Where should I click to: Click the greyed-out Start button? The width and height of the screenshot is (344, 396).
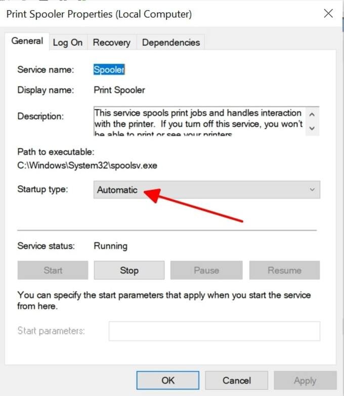[x=53, y=270]
